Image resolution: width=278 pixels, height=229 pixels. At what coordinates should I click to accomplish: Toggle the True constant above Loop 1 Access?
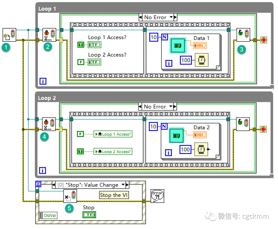pyautogui.click(x=81, y=44)
